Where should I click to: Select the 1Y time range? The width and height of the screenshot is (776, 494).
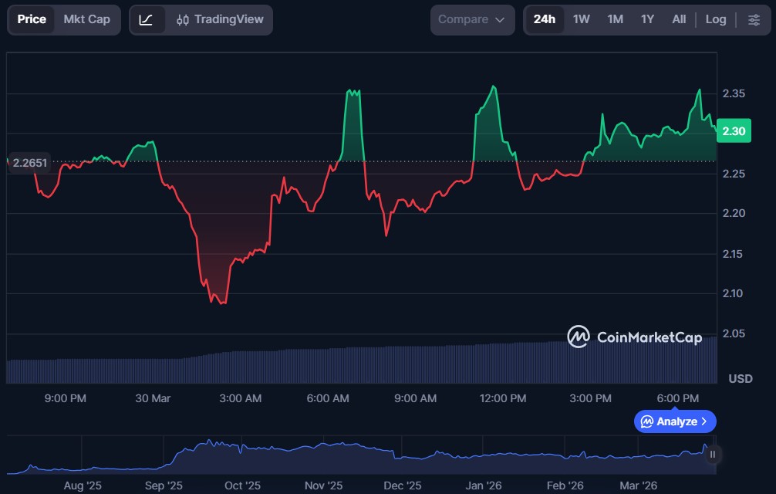coord(647,20)
